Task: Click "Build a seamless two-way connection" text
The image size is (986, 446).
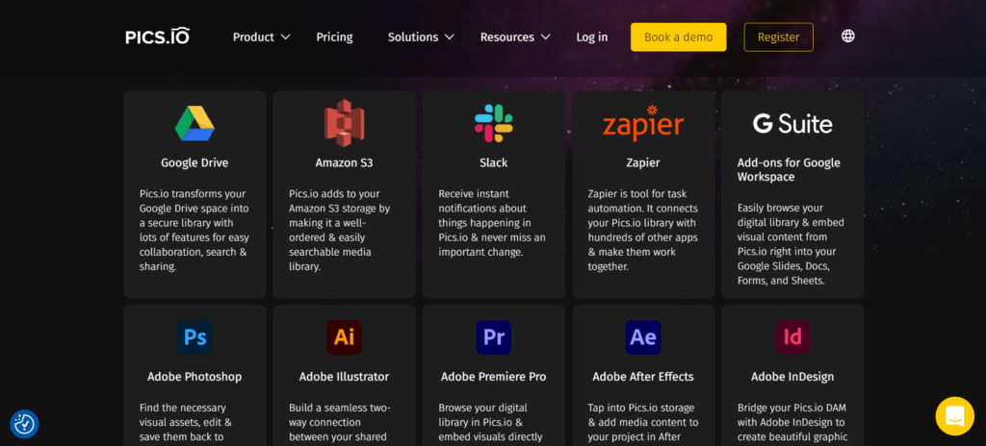Action: point(340,422)
